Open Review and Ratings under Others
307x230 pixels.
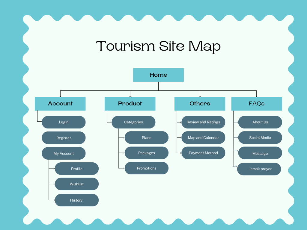(x=203, y=122)
